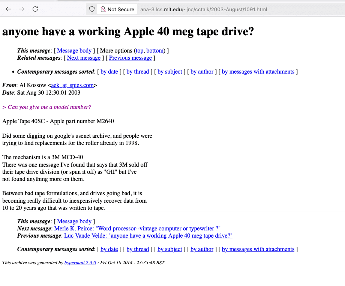The width and height of the screenshot is (345, 286).
Task: Open upper 'by messages with attachments' link
Action: tap(258, 72)
